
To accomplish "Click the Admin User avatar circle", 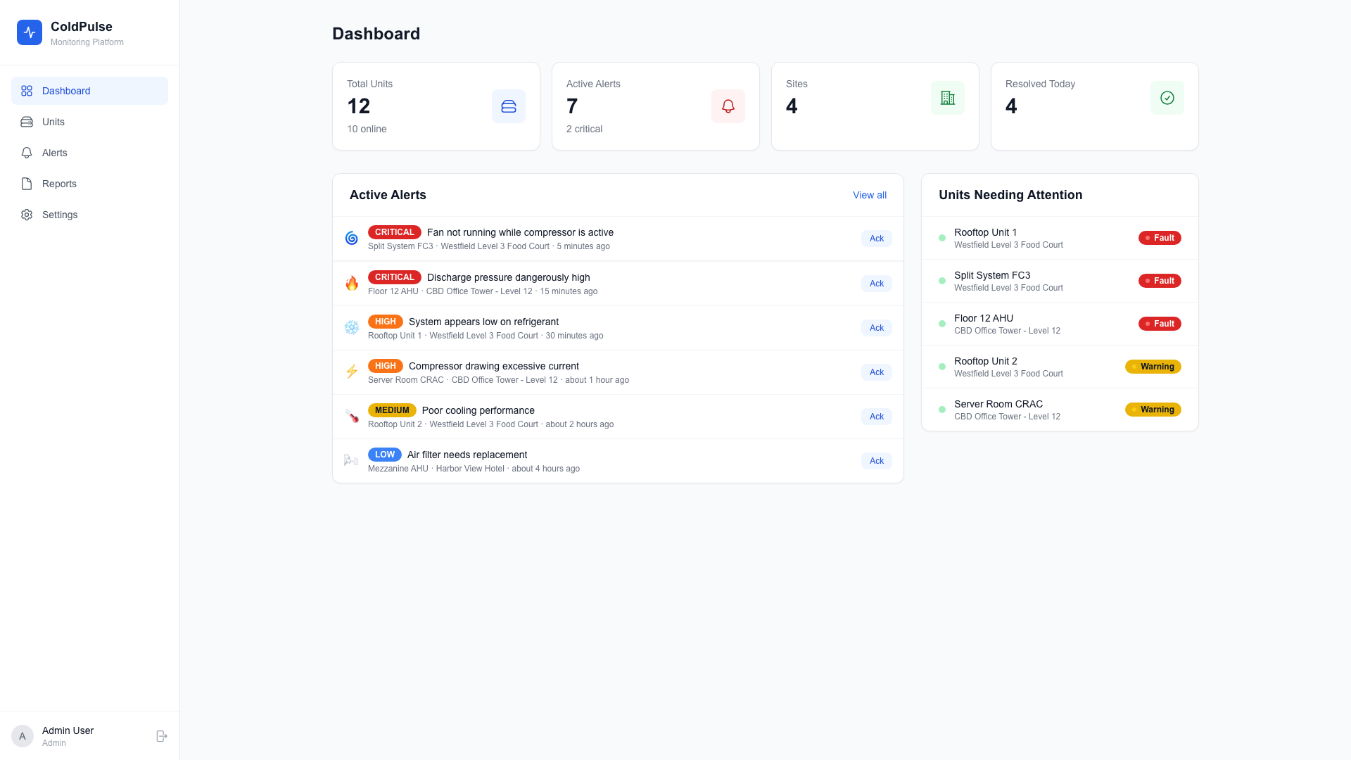I will [23, 736].
